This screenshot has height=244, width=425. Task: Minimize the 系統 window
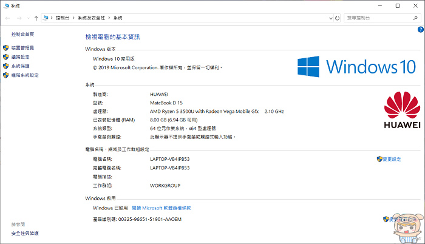pyautogui.click(x=380, y=5)
